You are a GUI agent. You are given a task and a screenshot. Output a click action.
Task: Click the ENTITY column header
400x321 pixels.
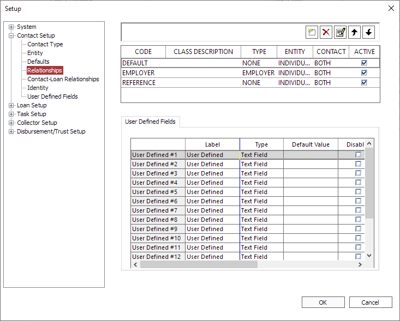coord(295,52)
